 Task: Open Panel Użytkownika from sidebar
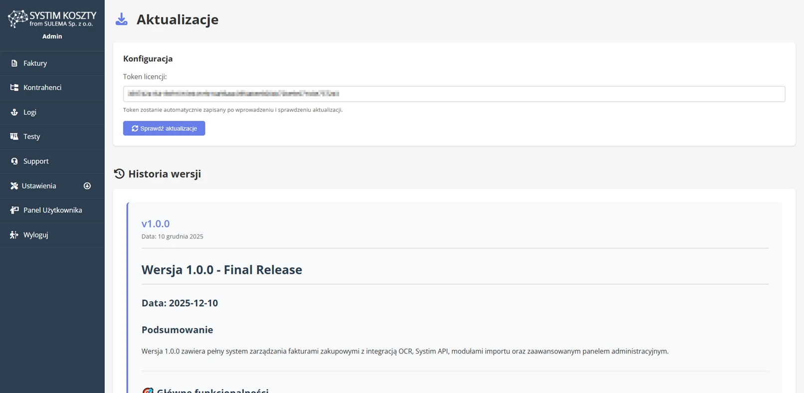point(52,210)
